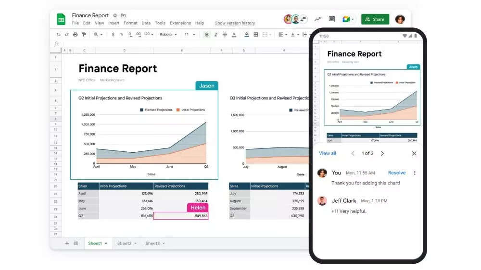Image resolution: width=481 pixels, height=270 pixels.
Task: Click the undo arrow in the toolbar
Action: pyautogui.click(x=58, y=35)
